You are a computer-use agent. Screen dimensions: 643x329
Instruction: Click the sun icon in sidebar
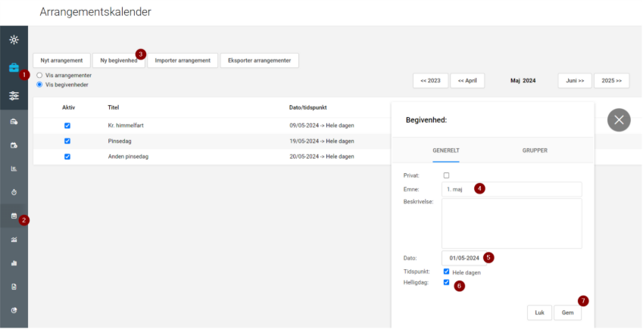tap(14, 39)
